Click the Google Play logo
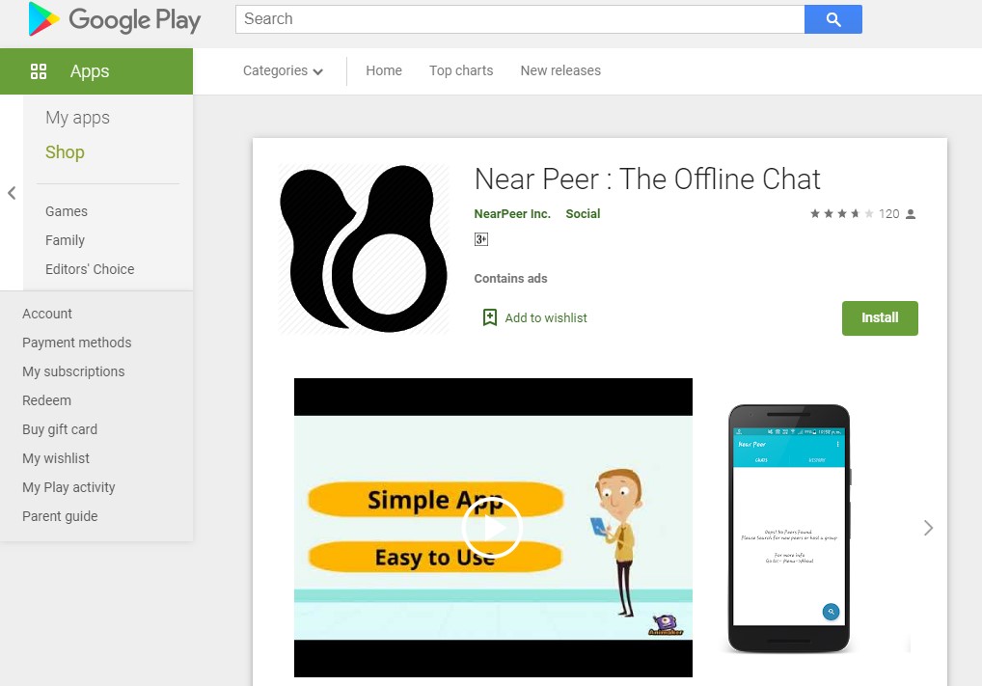 115,19
